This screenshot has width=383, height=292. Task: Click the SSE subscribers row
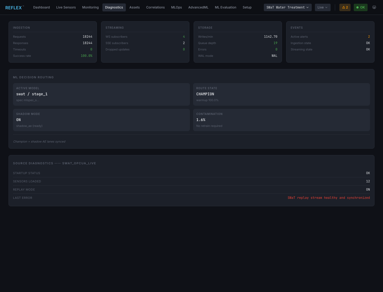coord(145,43)
